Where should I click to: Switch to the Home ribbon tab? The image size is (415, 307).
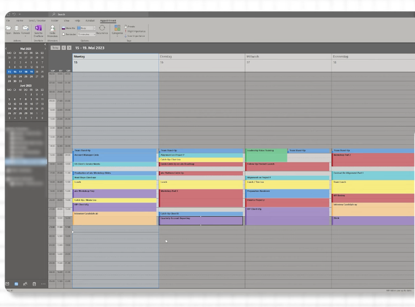pos(19,20)
